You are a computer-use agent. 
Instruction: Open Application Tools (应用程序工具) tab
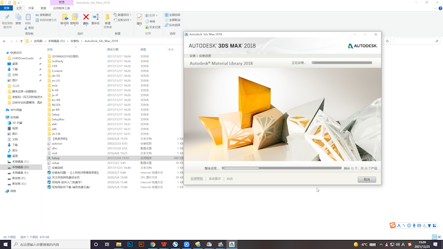[x=62, y=8]
